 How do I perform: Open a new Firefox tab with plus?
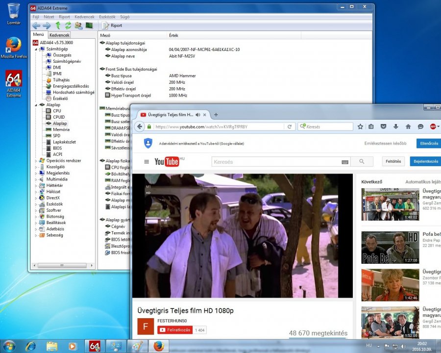[x=216, y=115]
